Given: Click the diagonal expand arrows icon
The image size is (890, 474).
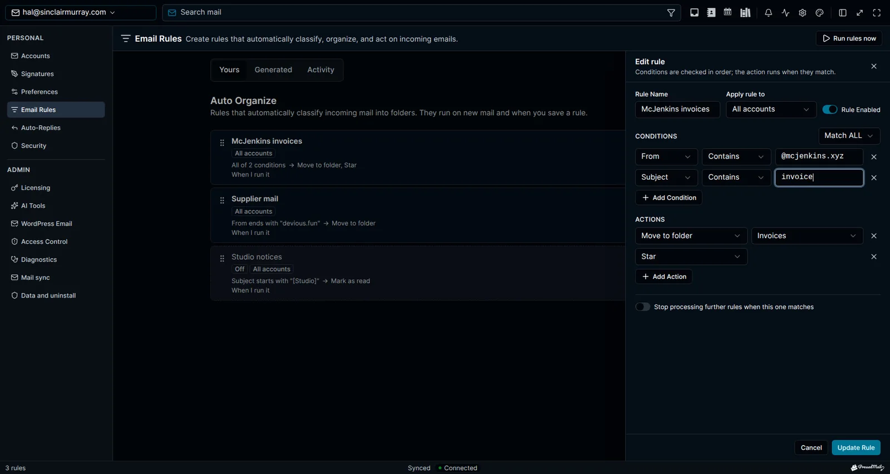Looking at the screenshot, I should pos(860,12).
